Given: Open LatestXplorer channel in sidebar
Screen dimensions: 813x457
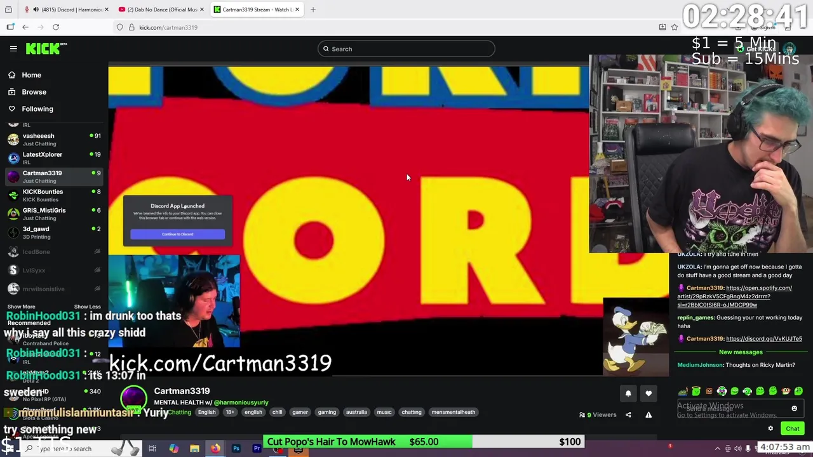Looking at the screenshot, I should tap(54, 158).
